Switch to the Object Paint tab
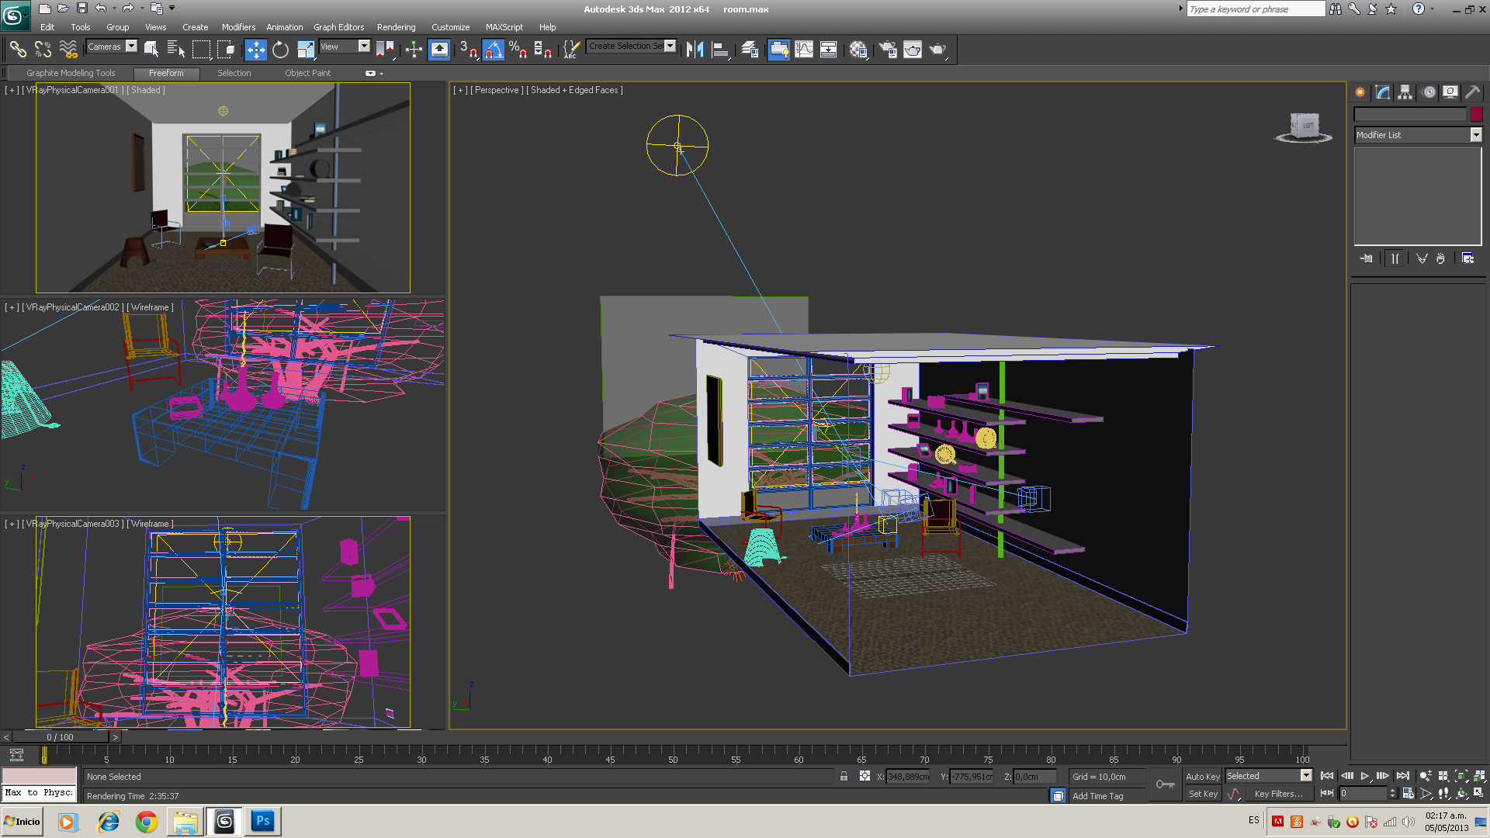Screen dimensions: 1490x838 click(x=307, y=73)
